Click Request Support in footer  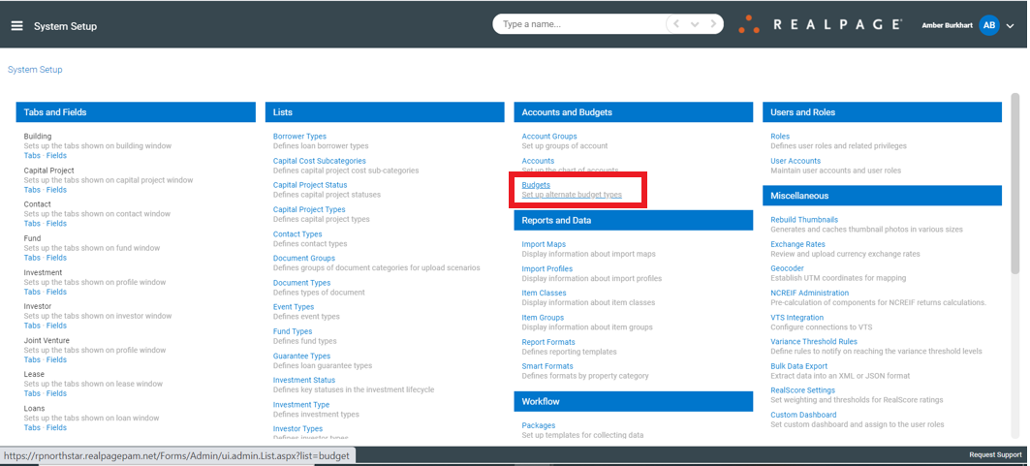pyautogui.click(x=995, y=454)
